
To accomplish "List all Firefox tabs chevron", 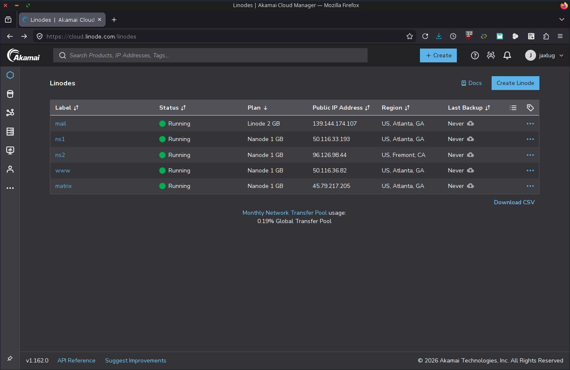I will tap(562, 20).
